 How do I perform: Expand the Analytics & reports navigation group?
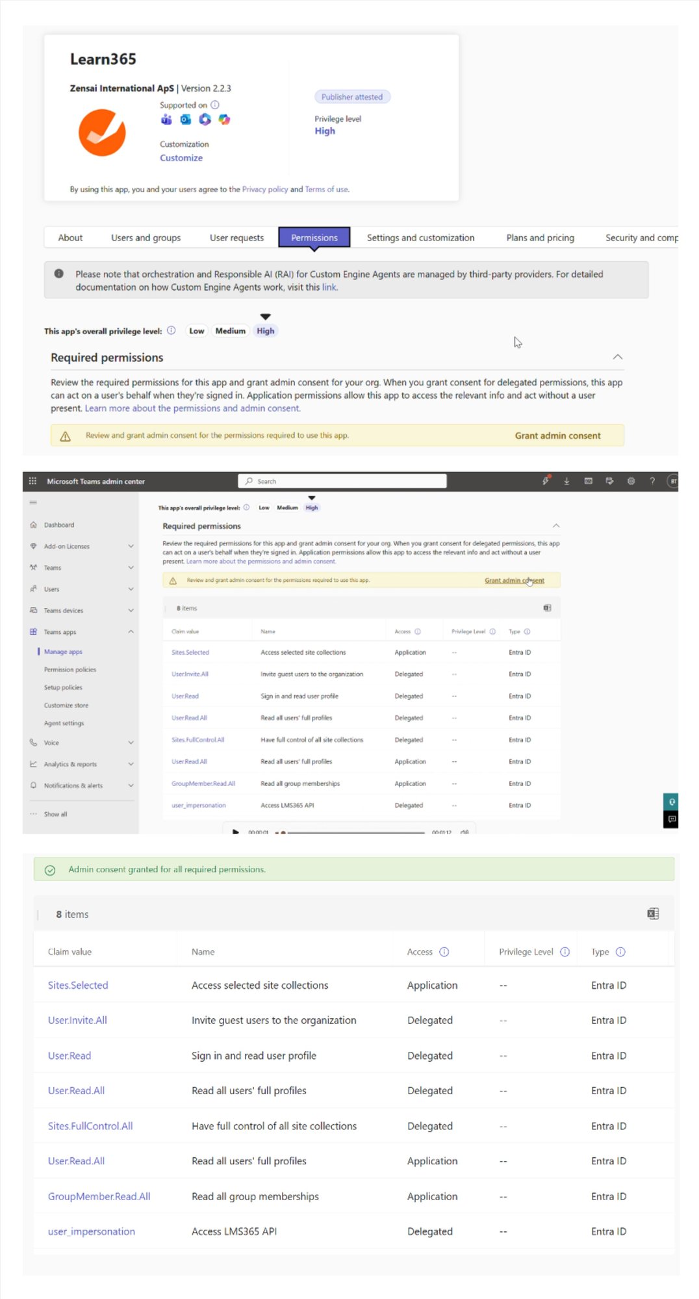pyautogui.click(x=131, y=764)
